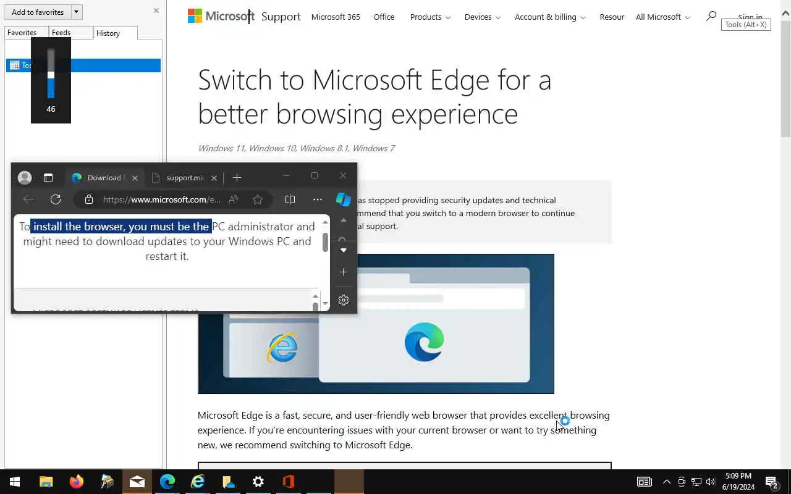Screen dimensions: 791x494
Task: Open the network tray icon
Action: tap(696, 482)
